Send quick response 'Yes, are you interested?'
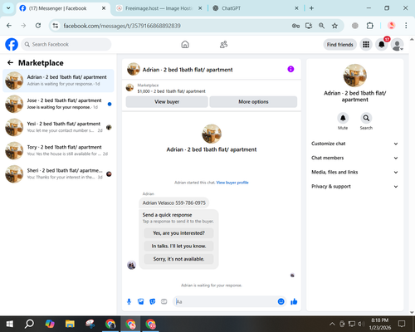Screen dimensions: 415x332 click(178, 233)
